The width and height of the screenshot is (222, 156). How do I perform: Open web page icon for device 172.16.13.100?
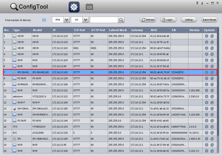(212, 150)
